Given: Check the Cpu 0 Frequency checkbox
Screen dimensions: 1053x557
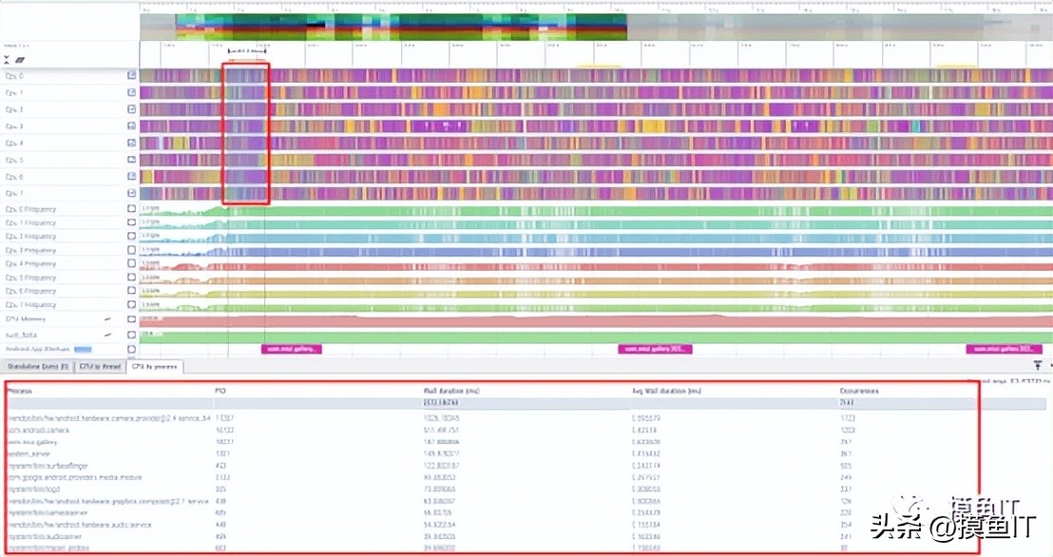Looking at the screenshot, I should tap(132, 209).
